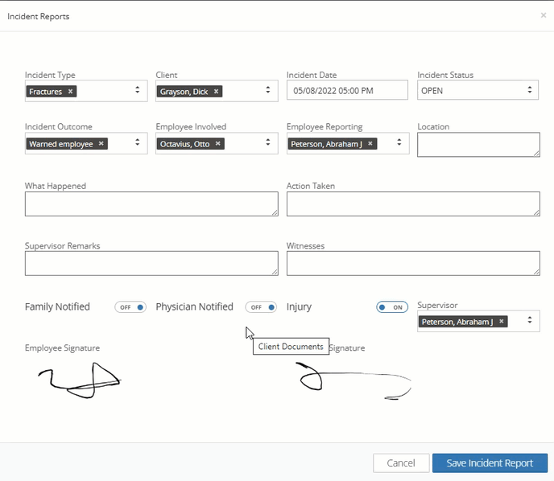Expand the Supervisor dropdown arrows
This screenshot has width=554, height=481.
tap(529, 321)
